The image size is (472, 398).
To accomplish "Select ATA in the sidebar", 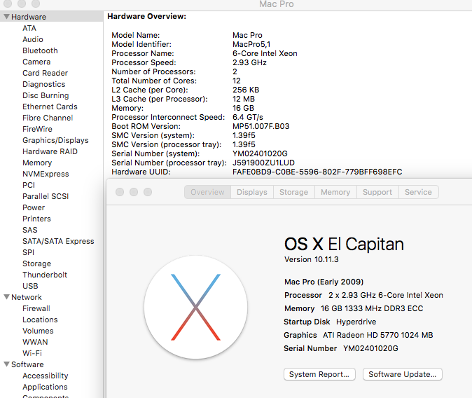I will [29, 28].
